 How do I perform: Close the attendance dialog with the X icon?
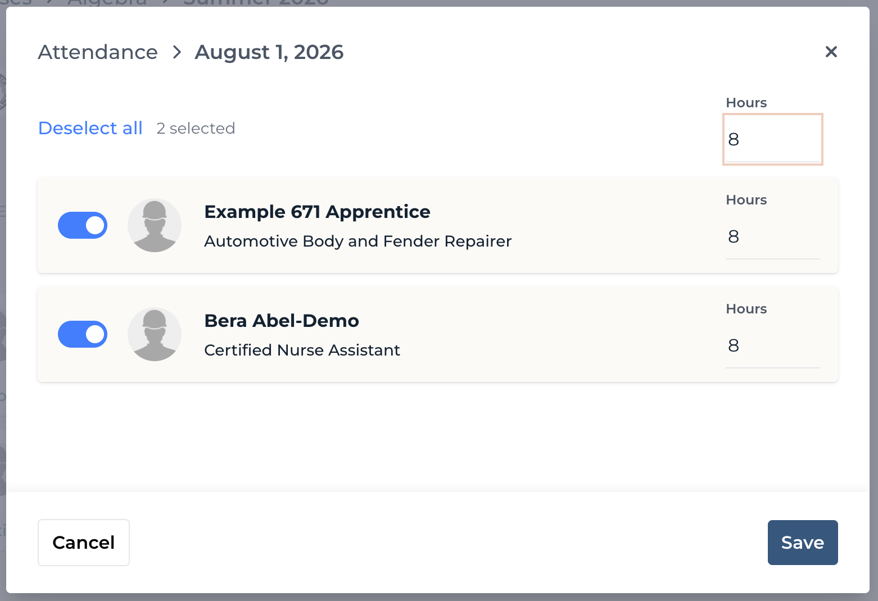[831, 52]
